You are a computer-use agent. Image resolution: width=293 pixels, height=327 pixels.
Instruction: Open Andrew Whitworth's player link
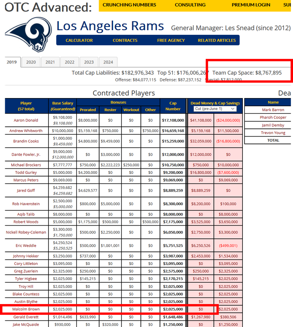26,131
